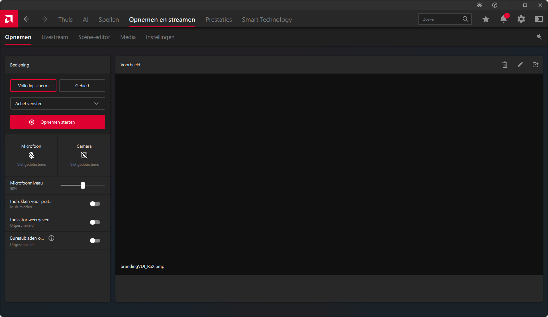The height and width of the screenshot is (317, 548).
Task: Share the preview with the export icon
Action: click(x=535, y=65)
